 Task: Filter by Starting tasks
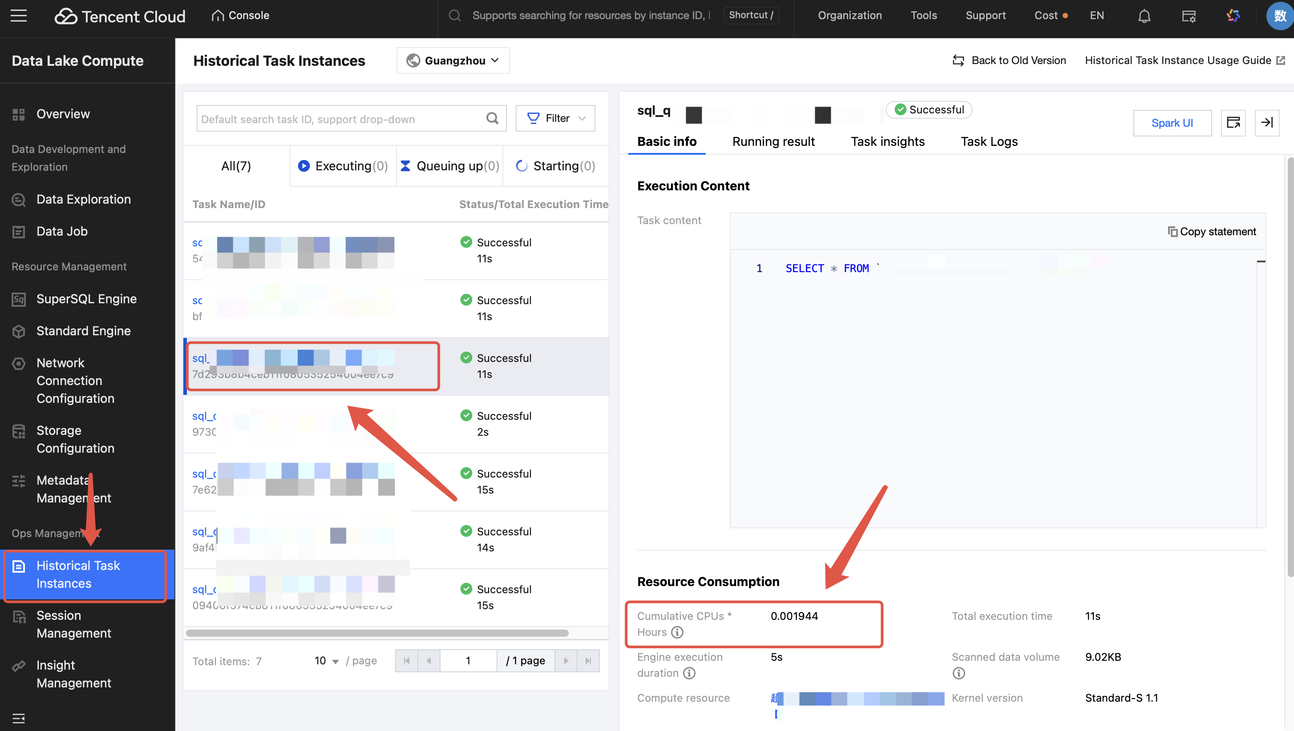tap(556, 166)
